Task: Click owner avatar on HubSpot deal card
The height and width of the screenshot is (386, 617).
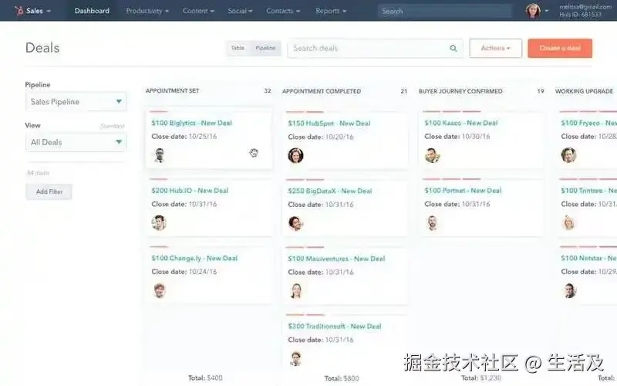Action: 295,155
